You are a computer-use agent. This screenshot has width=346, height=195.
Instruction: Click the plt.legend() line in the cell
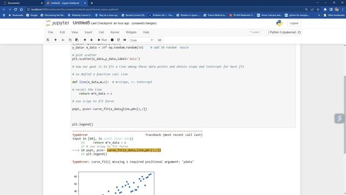point(83,124)
